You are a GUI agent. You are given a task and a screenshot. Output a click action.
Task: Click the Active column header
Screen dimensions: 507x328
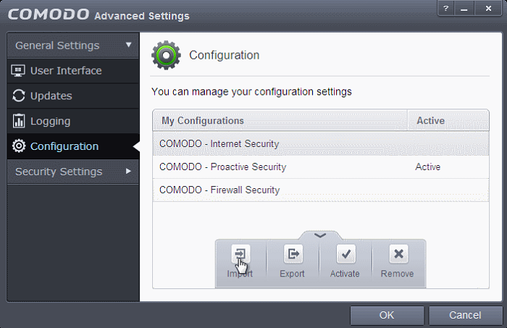tap(448, 120)
